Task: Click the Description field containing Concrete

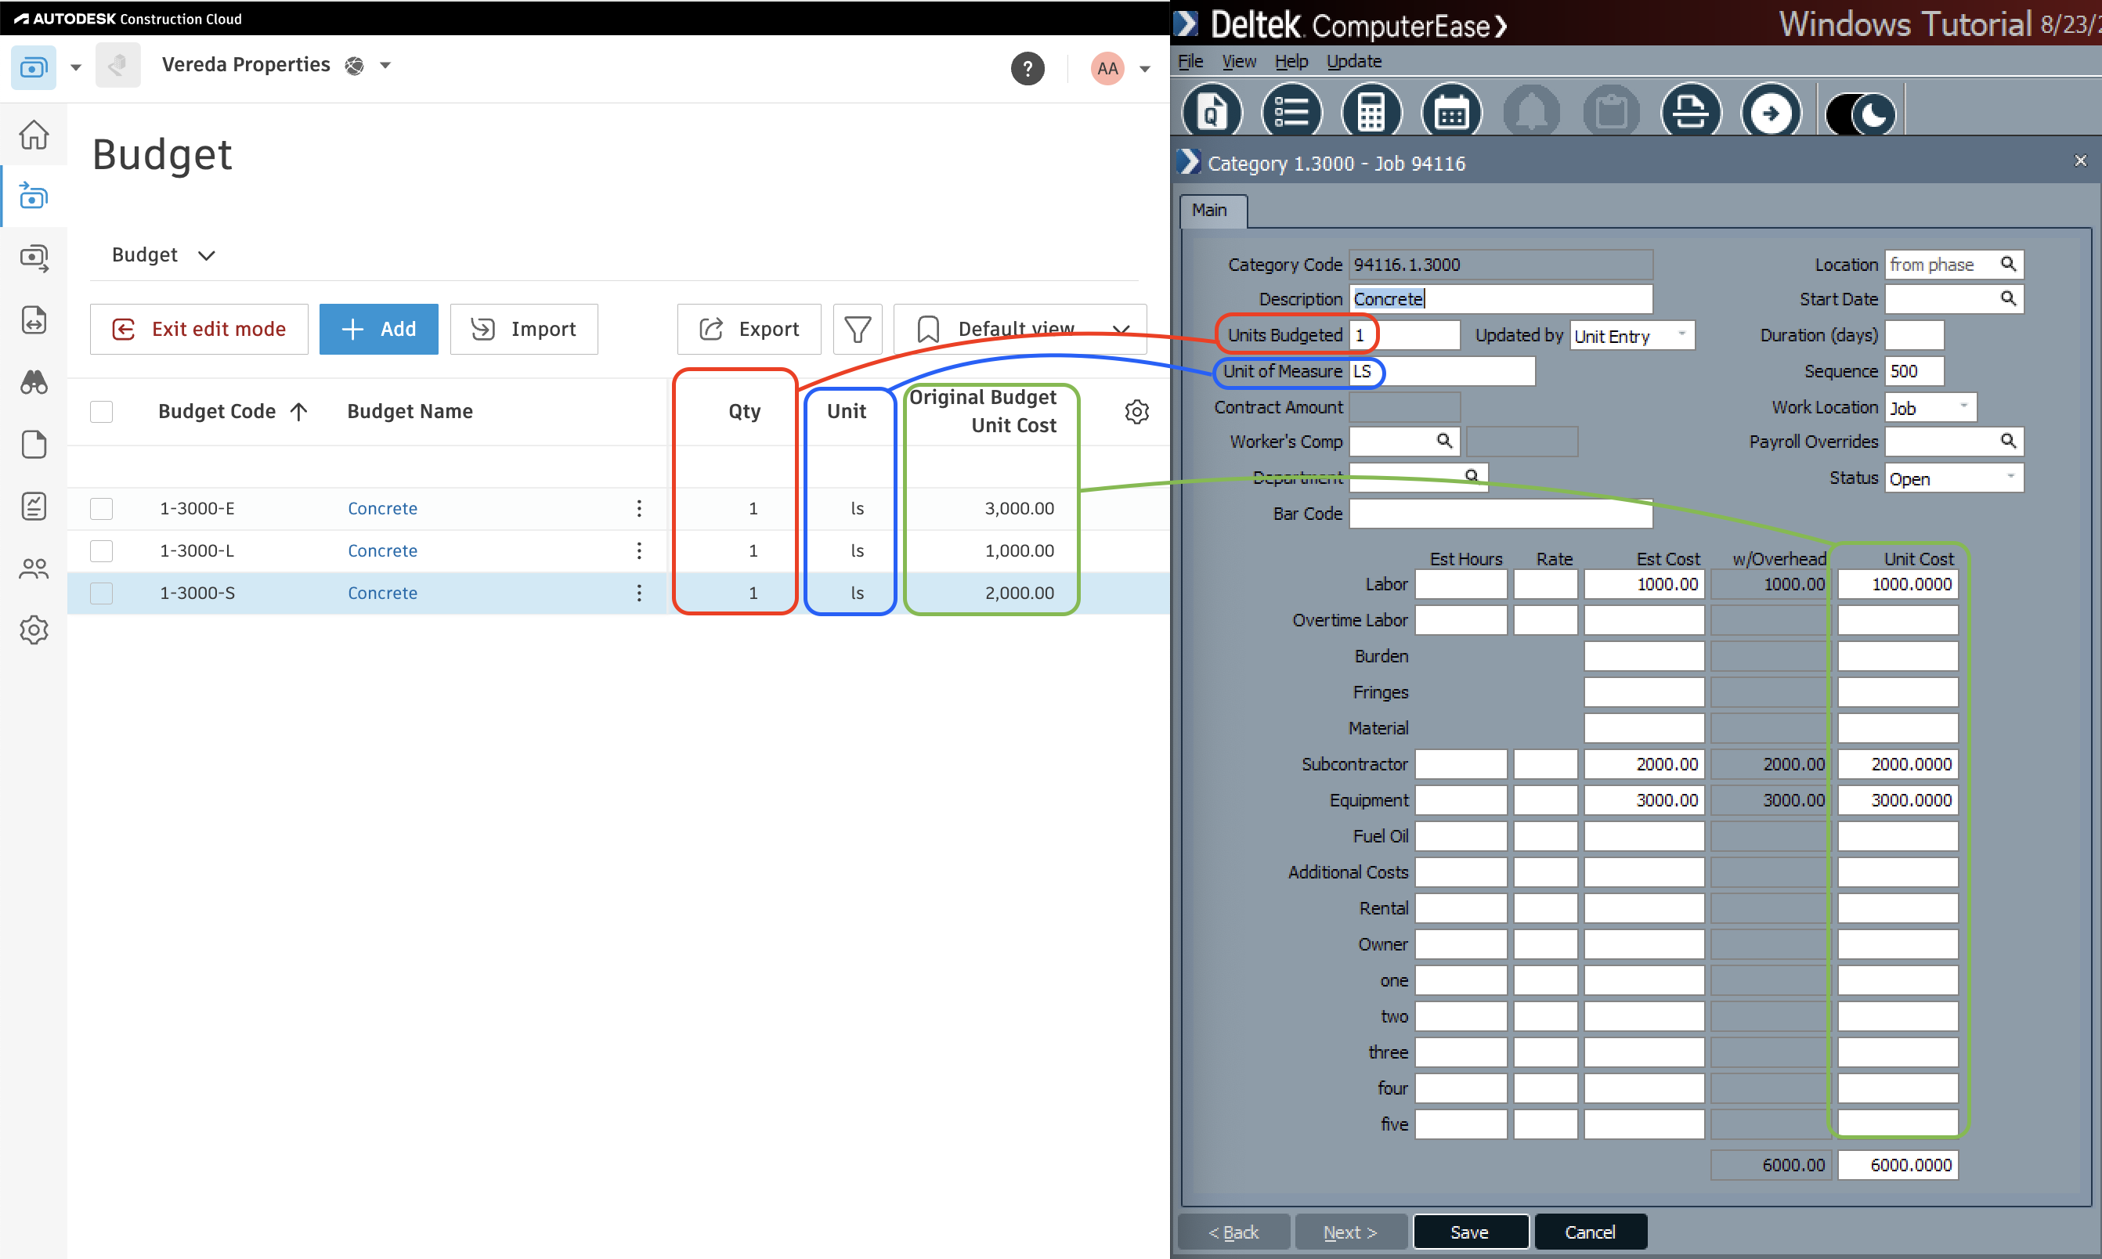Action: (x=1501, y=298)
